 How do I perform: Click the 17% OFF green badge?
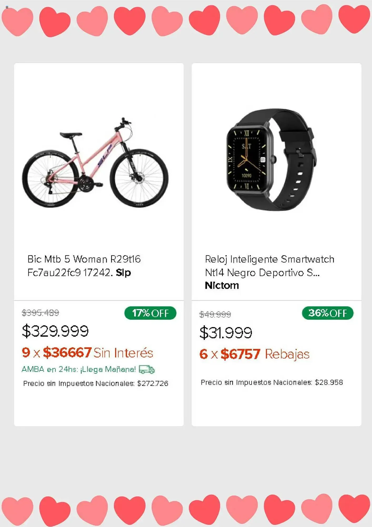click(150, 313)
